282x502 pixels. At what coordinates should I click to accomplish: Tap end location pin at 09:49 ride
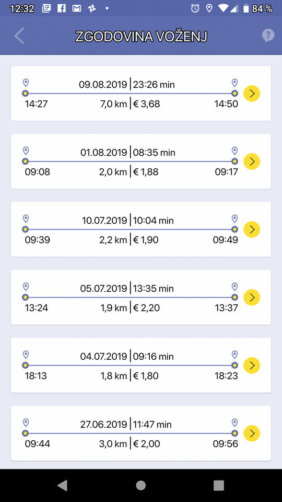pos(234,219)
